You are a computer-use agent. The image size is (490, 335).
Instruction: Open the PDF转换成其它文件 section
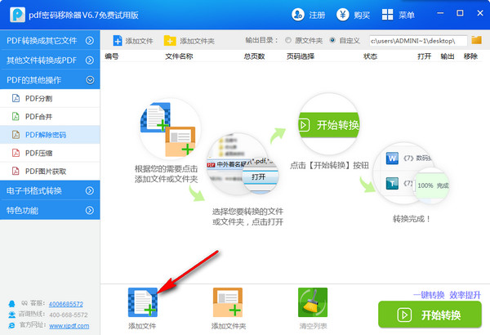point(50,40)
